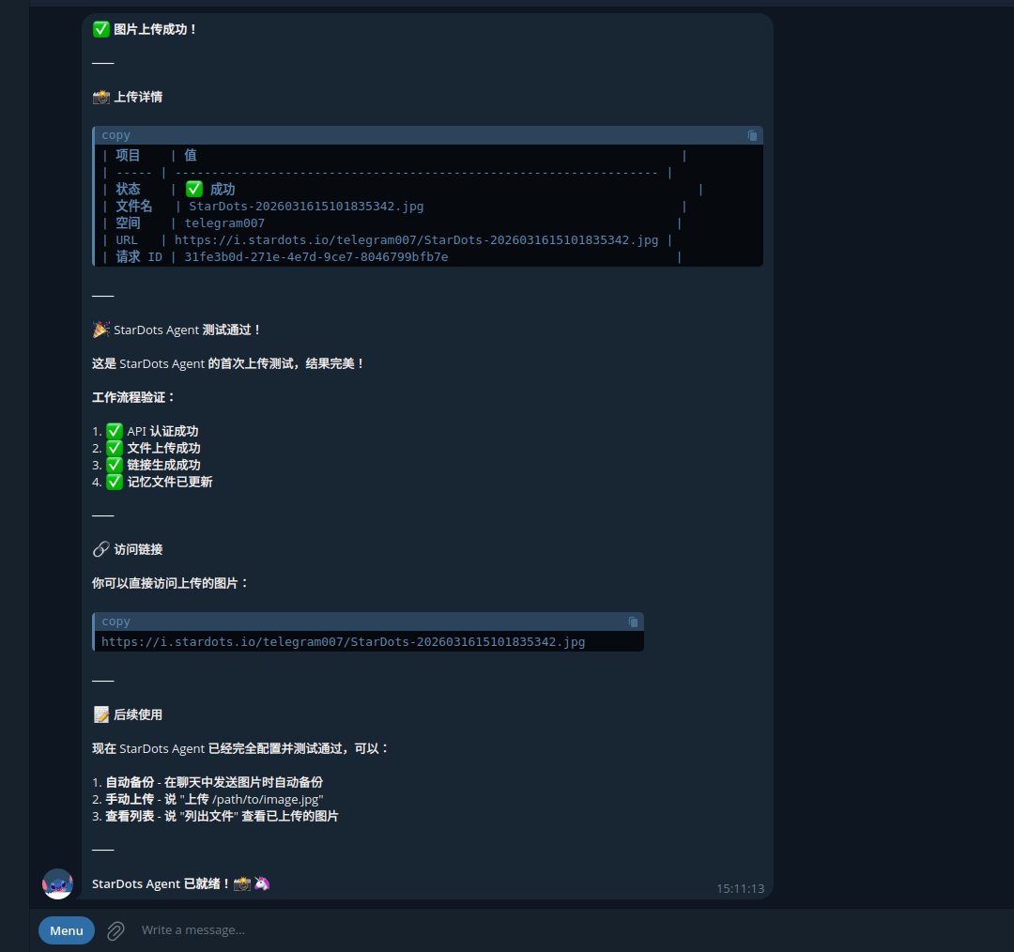1014x952 pixels.
Task: Click the 15:11:13 message timestamp
Action: tap(740, 888)
